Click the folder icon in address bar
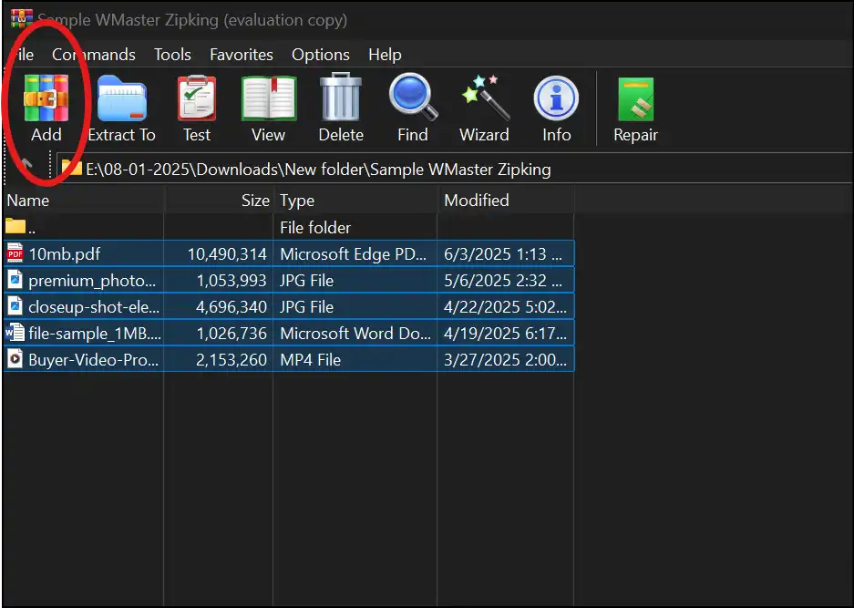854x608 pixels. click(x=72, y=169)
